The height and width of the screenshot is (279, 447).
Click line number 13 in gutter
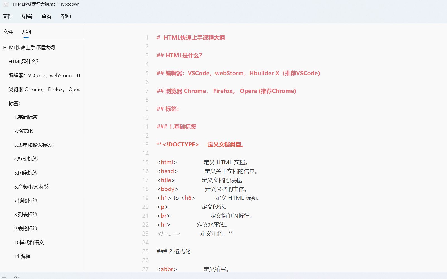point(146,145)
